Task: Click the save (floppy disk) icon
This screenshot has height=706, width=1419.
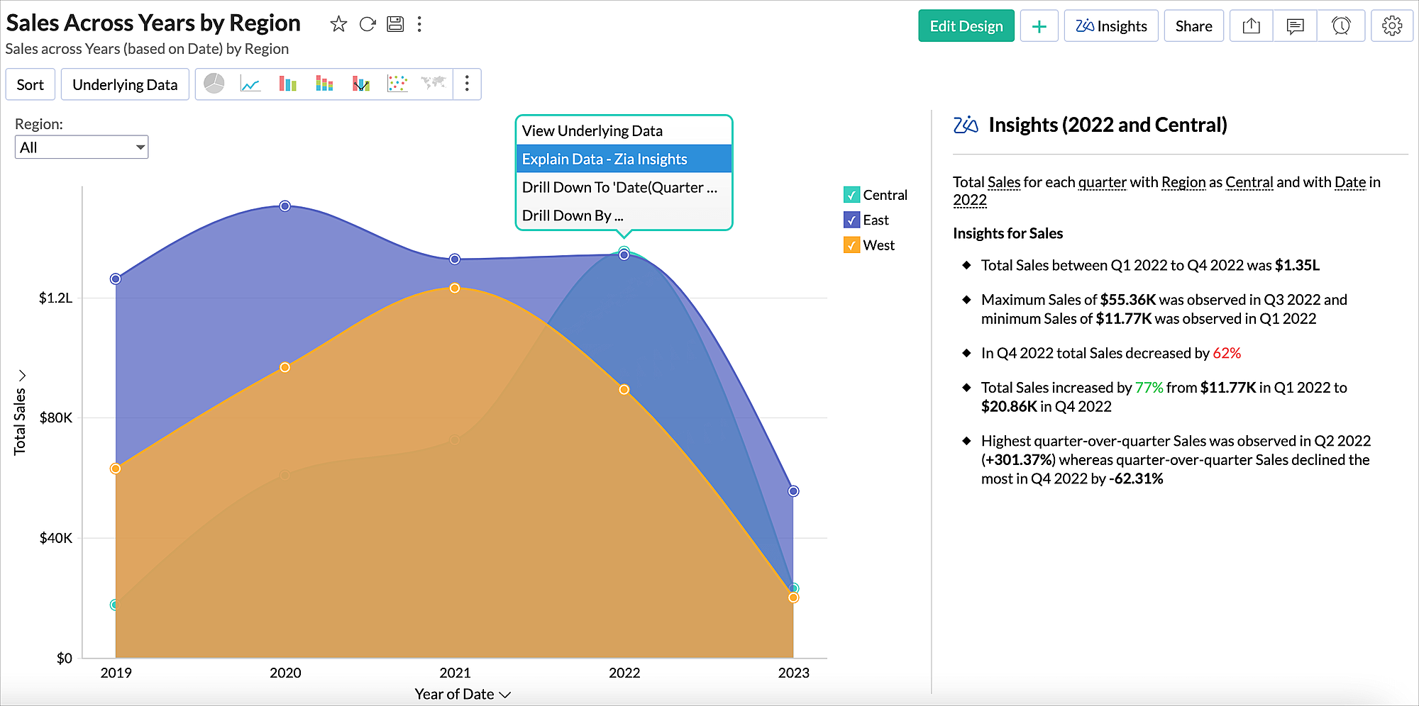Action: click(395, 25)
